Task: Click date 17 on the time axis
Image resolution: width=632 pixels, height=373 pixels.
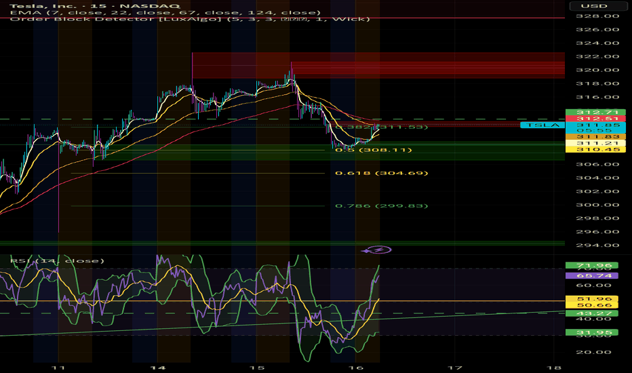Action: (x=455, y=368)
